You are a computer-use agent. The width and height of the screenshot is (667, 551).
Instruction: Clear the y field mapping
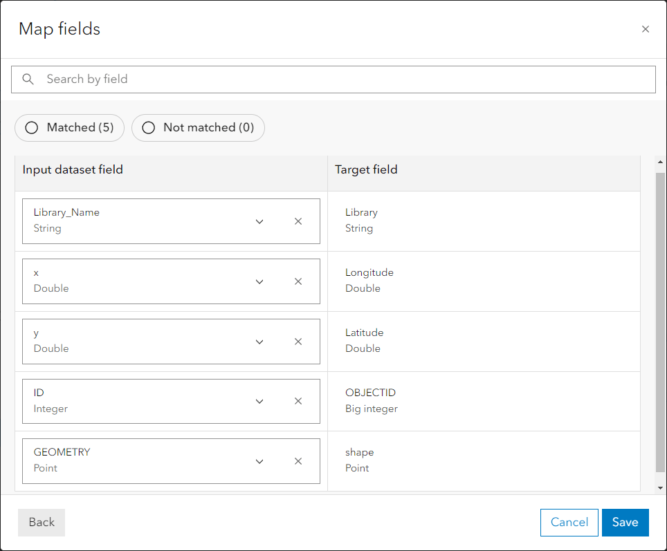click(x=298, y=342)
